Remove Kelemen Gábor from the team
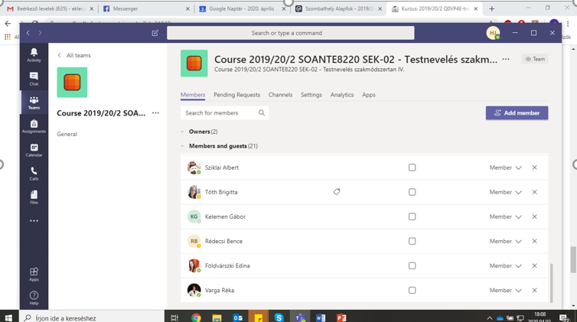The width and height of the screenshot is (577, 322). (535, 217)
